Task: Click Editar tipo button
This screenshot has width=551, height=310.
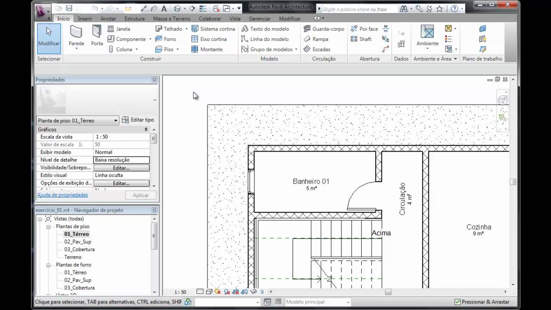Action: [x=138, y=120]
